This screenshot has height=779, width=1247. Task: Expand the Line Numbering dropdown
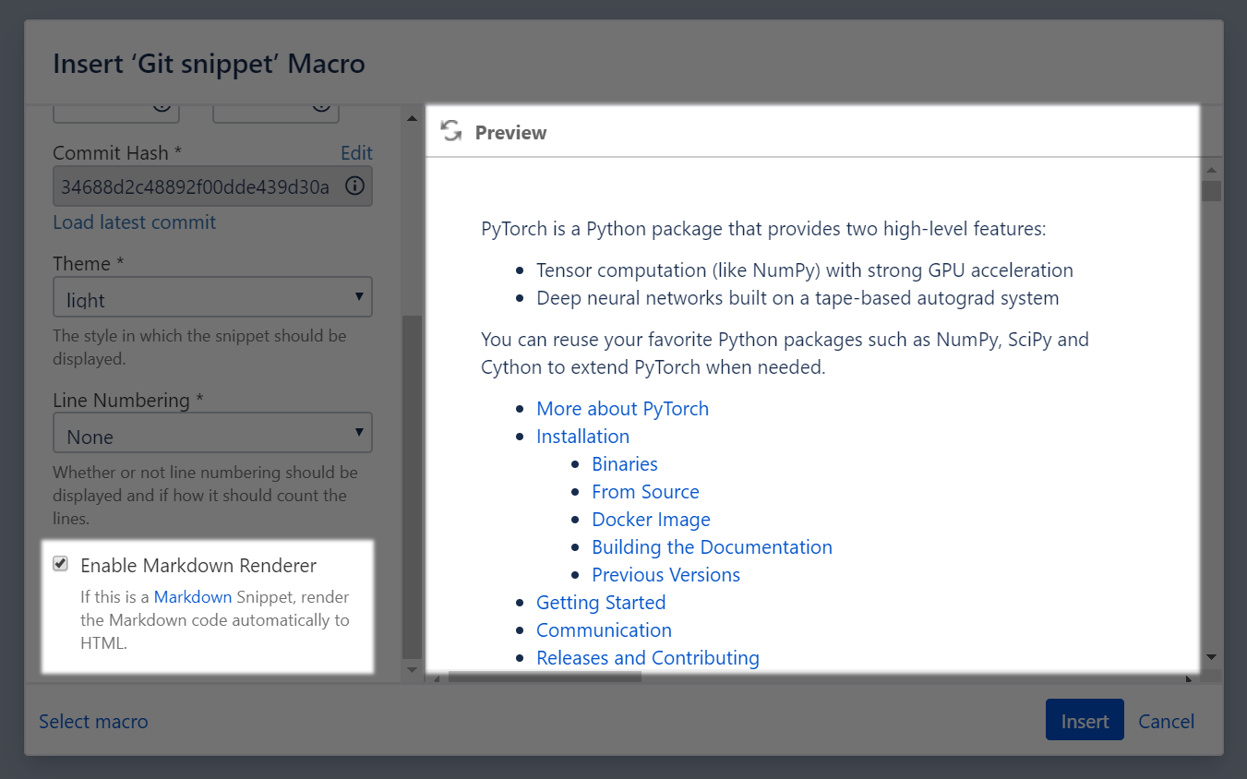pyautogui.click(x=212, y=433)
